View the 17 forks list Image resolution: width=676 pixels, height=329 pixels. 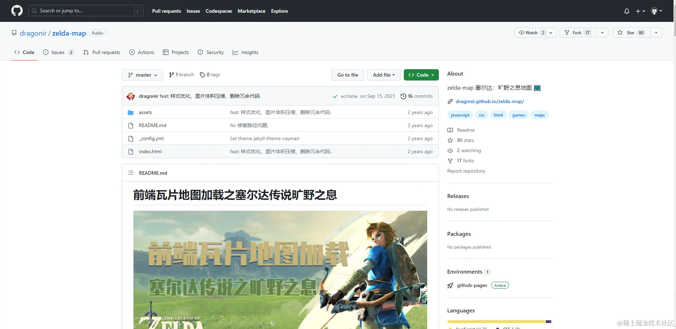coord(461,161)
